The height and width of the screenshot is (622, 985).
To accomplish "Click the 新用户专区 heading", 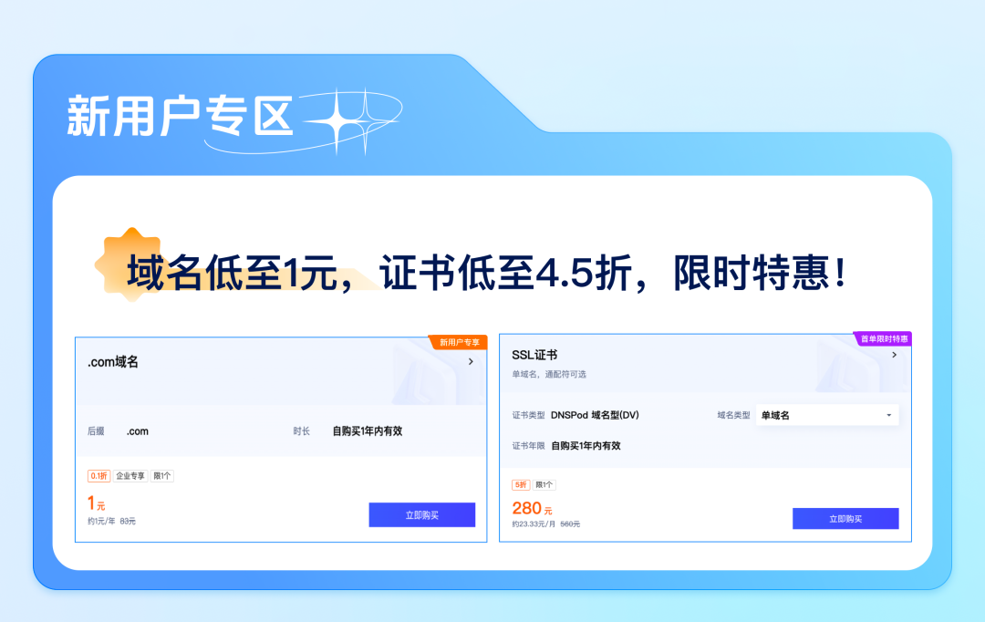I will [x=181, y=116].
